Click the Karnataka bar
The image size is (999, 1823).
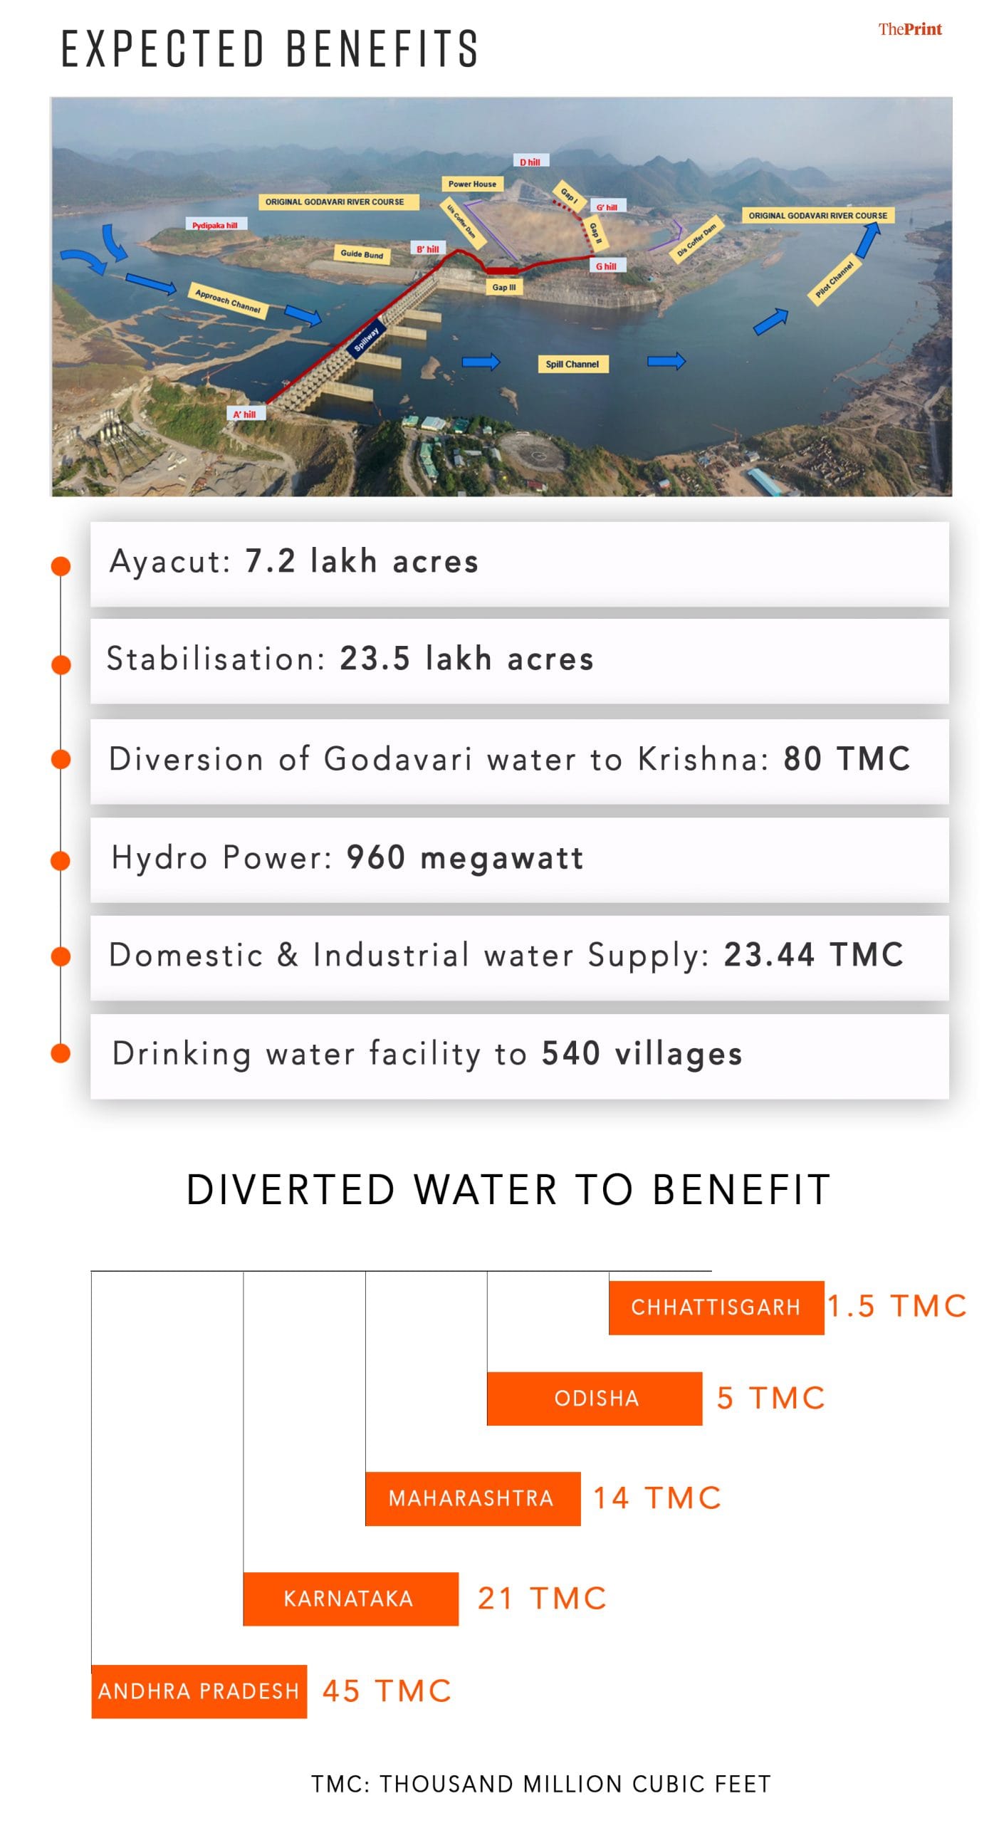[x=350, y=1598]
